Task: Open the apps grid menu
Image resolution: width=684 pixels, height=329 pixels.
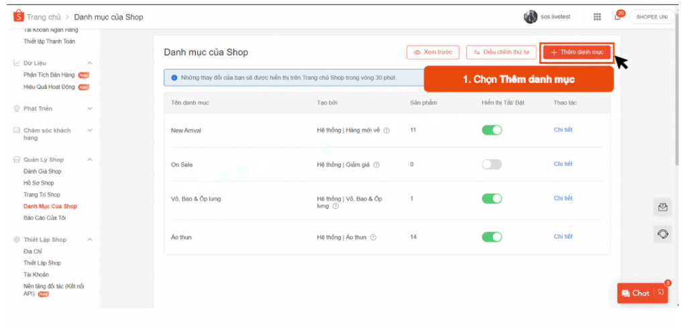Action: (597, 17)
